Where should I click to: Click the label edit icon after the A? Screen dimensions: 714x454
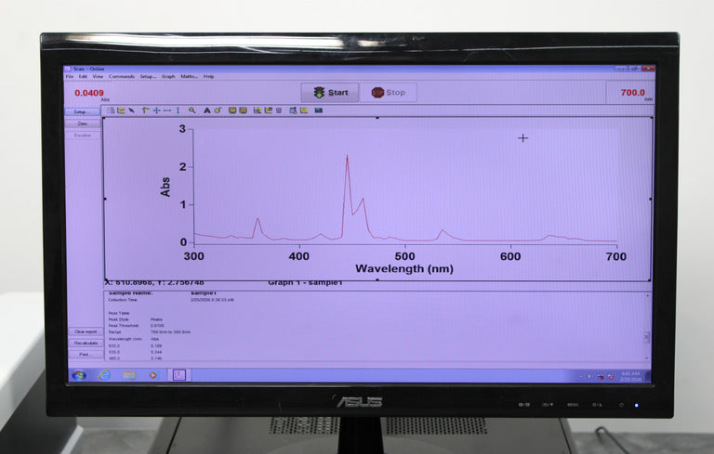click(218, 110)
